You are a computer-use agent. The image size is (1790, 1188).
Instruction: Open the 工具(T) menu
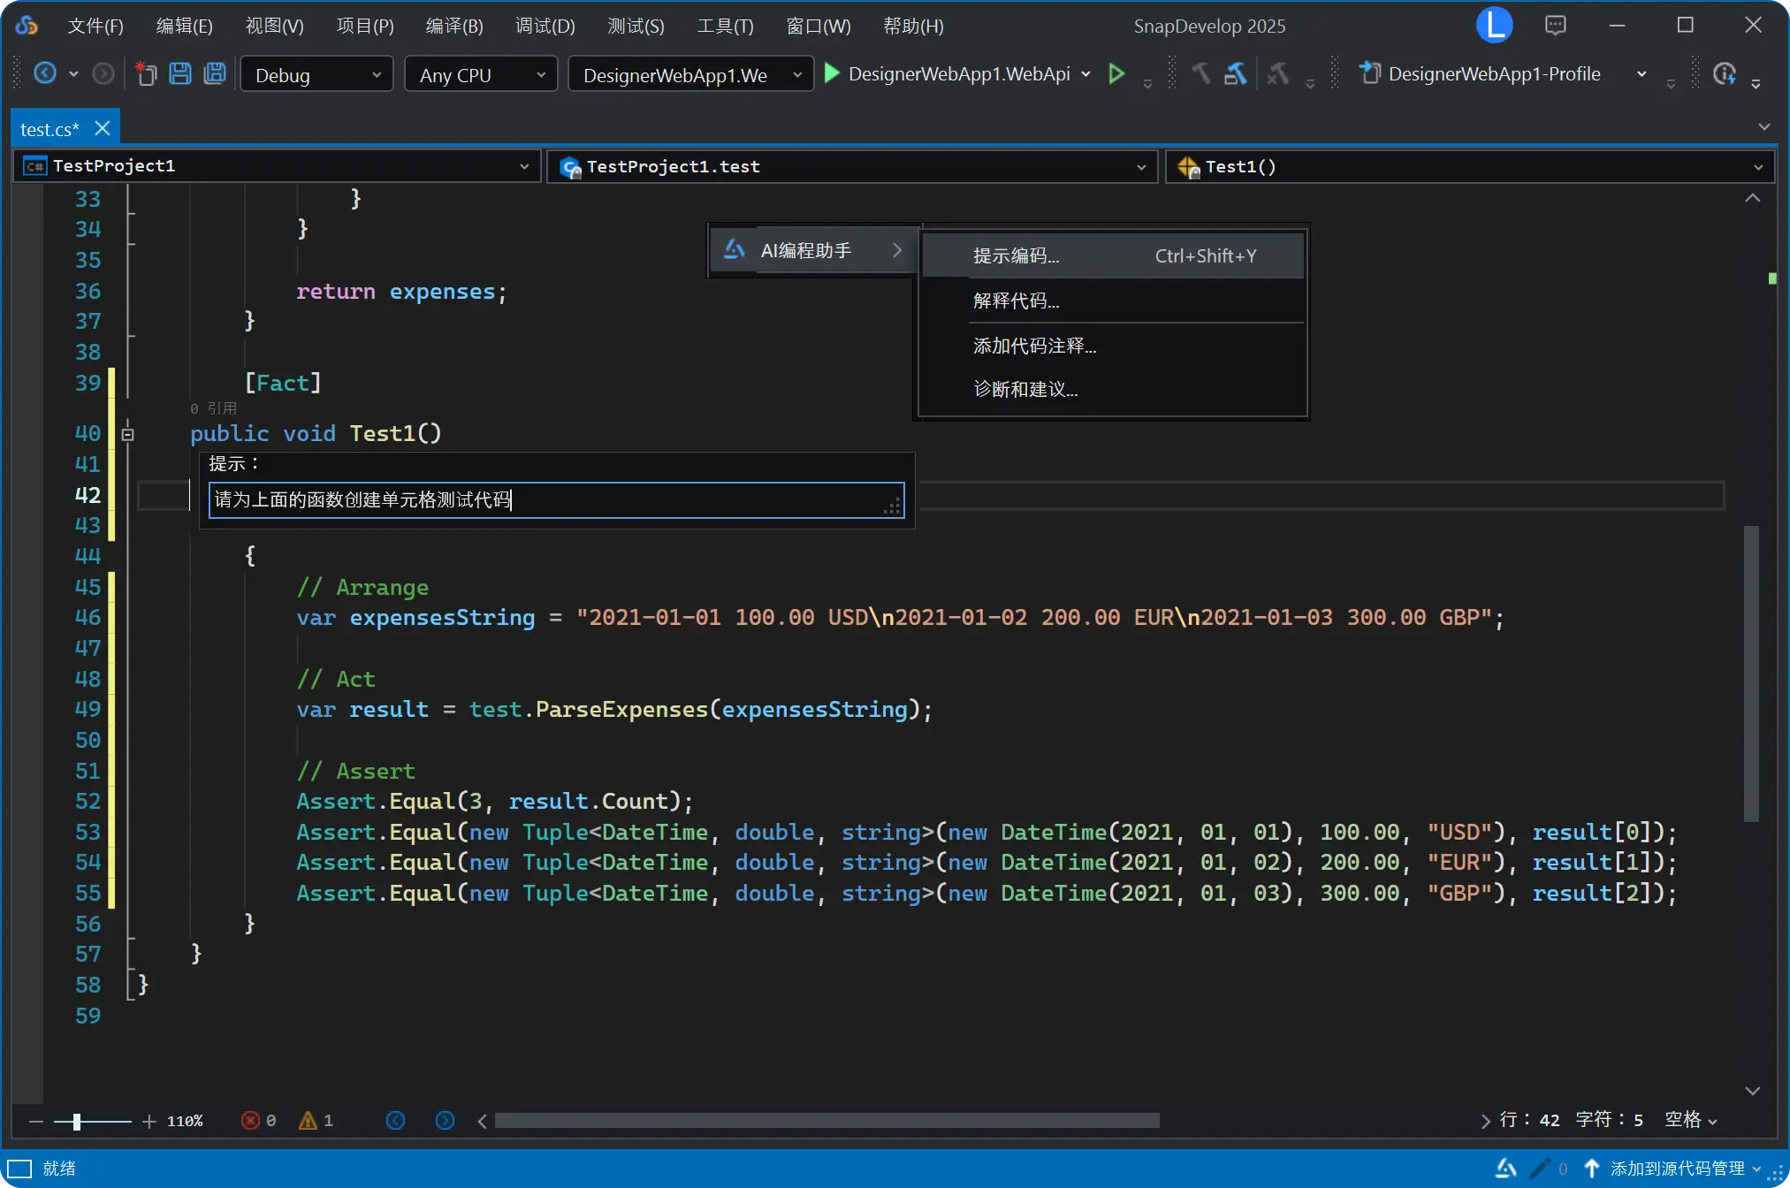click(724, 26)
